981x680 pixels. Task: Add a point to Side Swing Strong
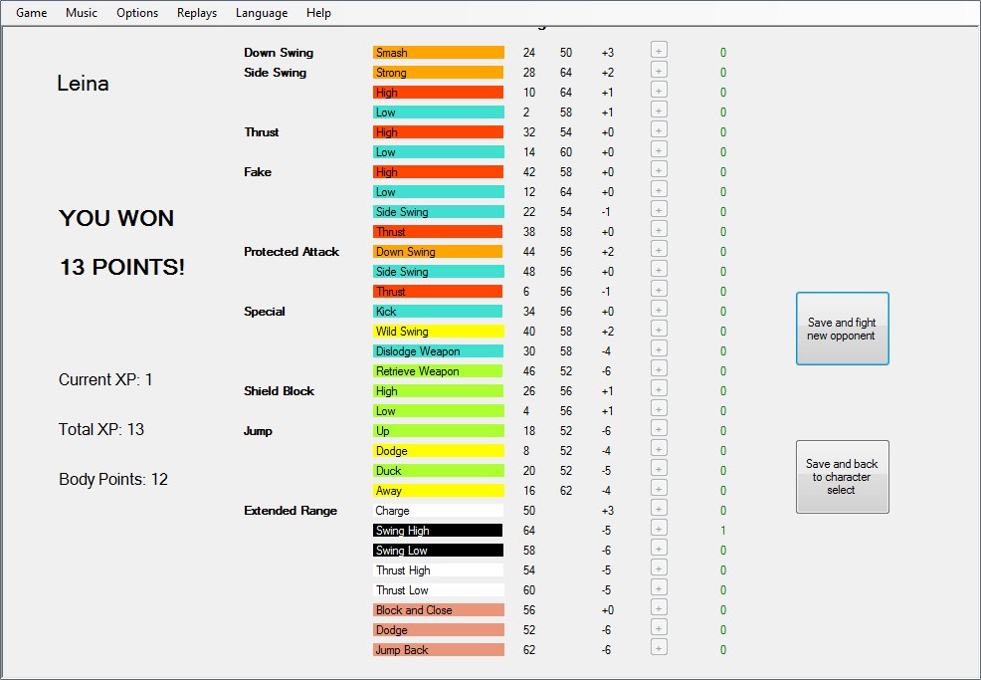tap(659, 70)
